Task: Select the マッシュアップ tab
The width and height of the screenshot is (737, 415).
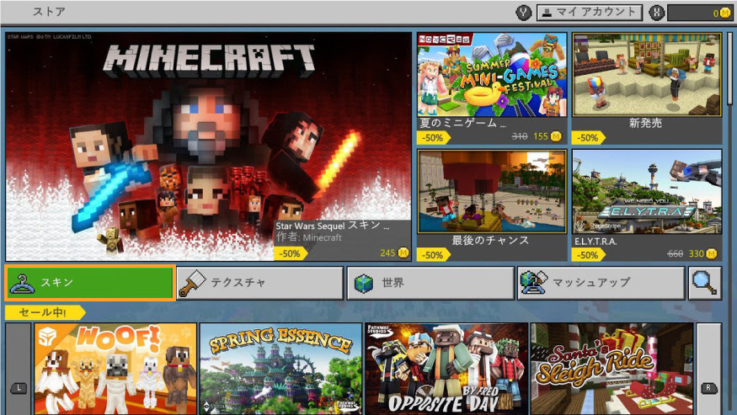Action: pyautogui.click(x=601, y=283)
